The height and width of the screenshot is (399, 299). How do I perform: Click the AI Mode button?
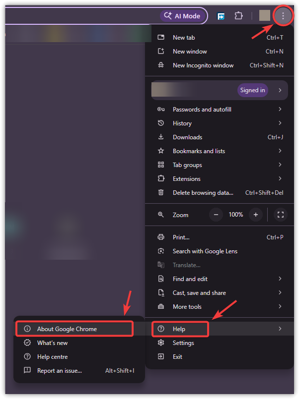(182, 16)
